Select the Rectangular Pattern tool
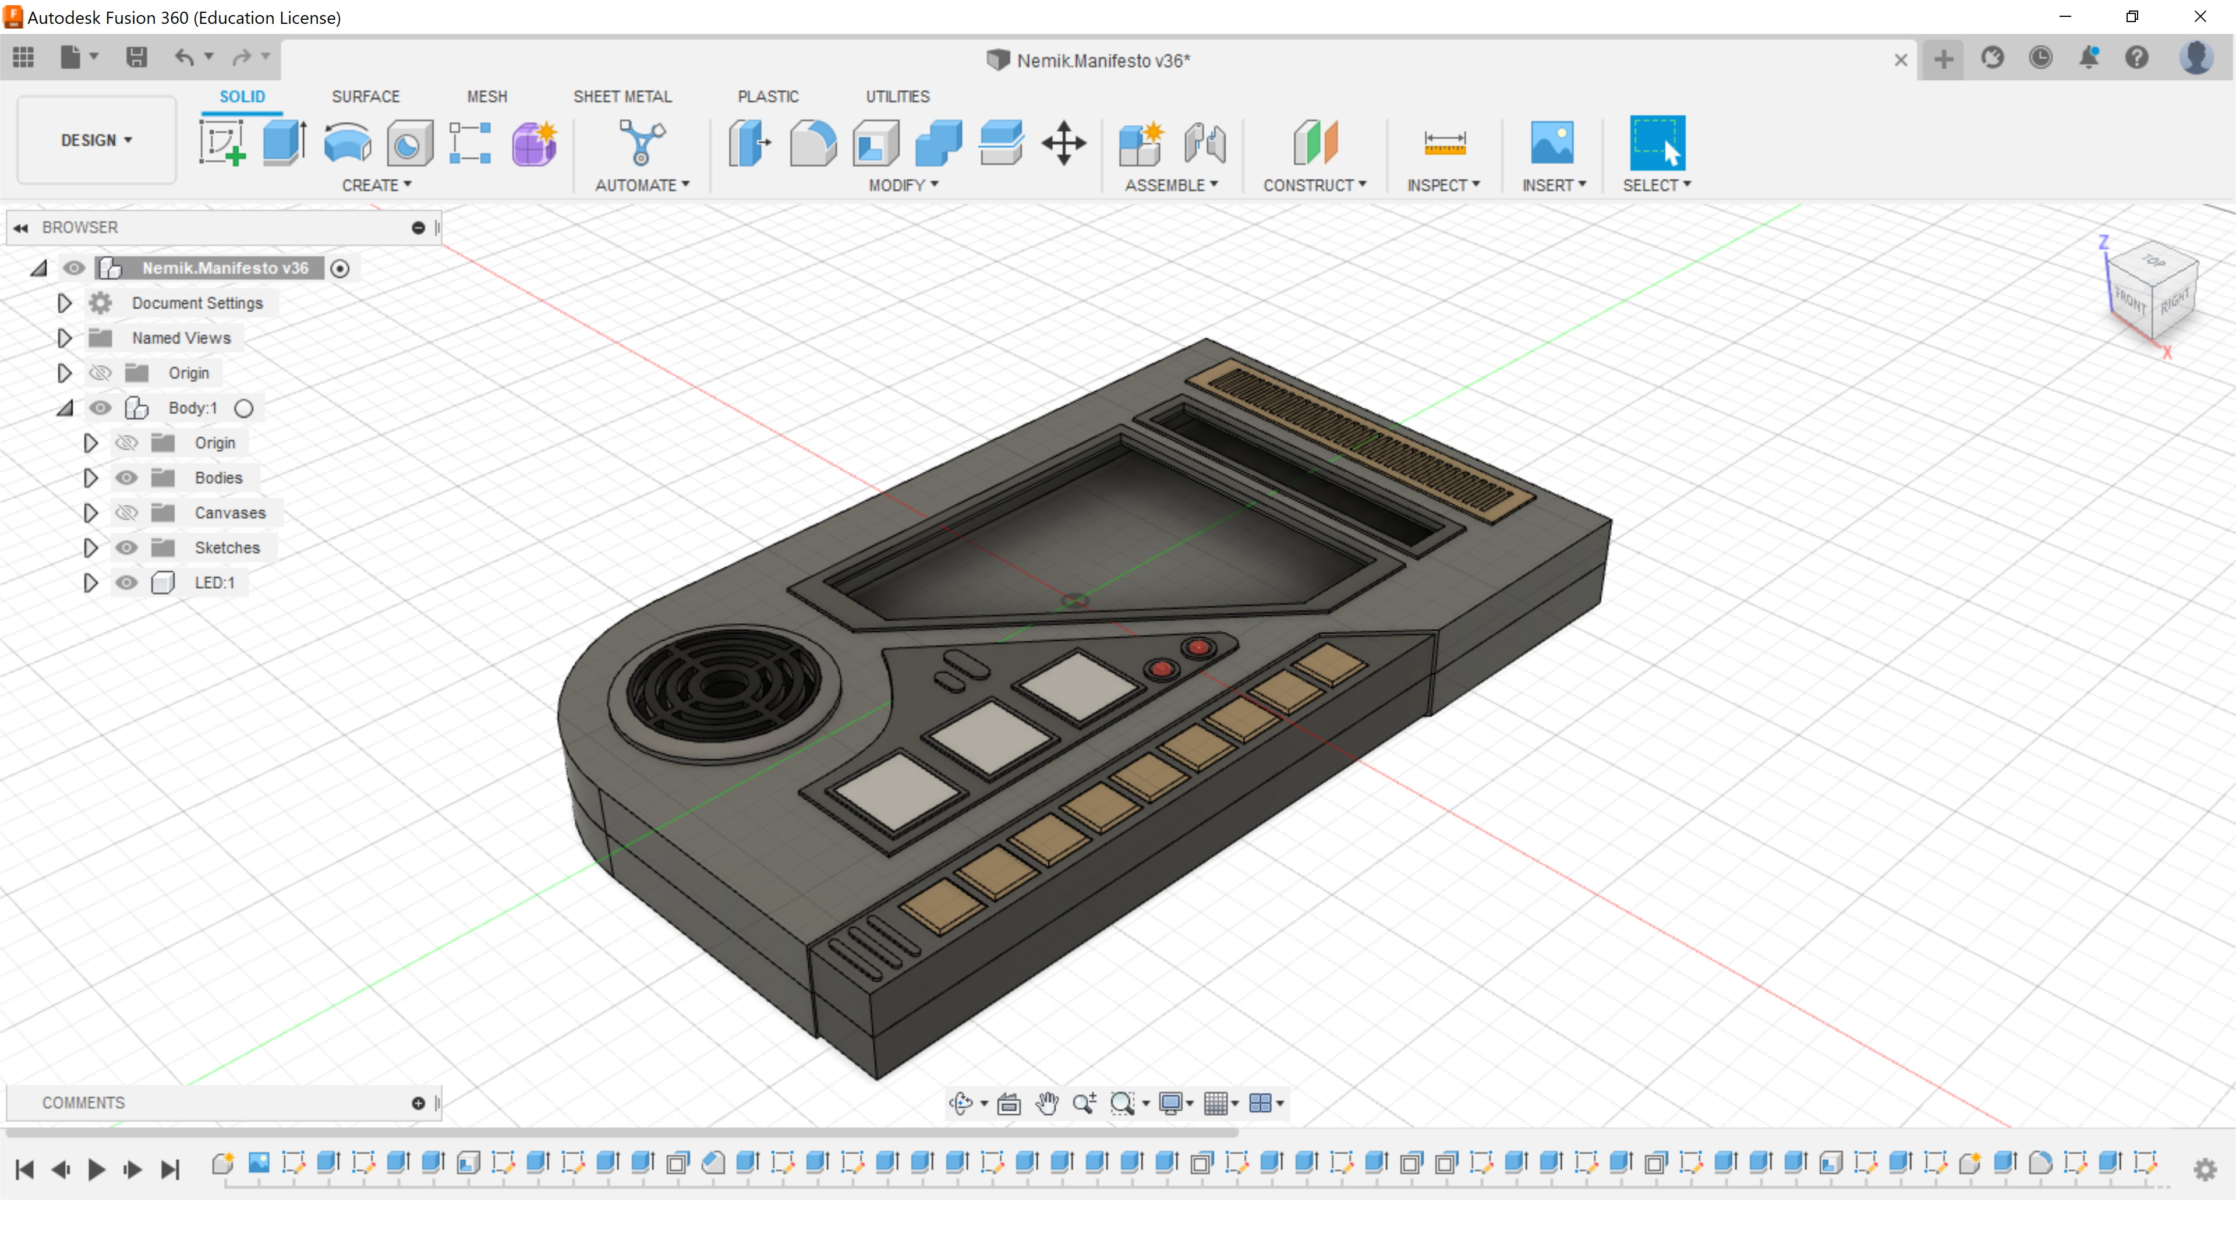The width and height of the screenshot is (2236, 1244). 470,142
